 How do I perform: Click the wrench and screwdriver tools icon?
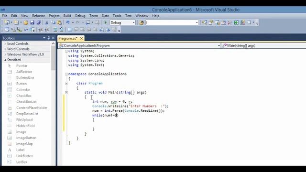[x=230, y=22]
